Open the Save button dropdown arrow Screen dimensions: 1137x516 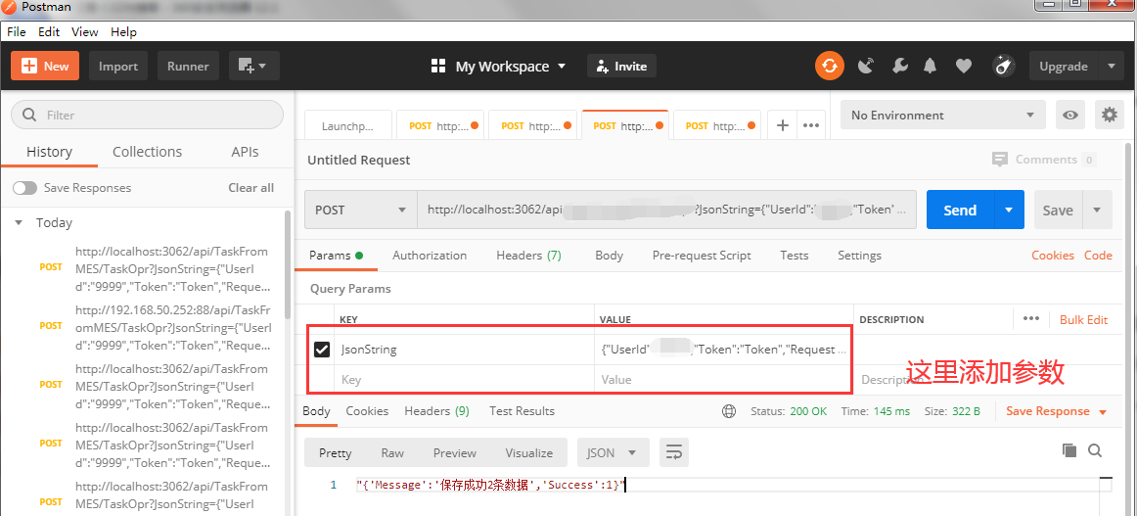coord(1096,210)
